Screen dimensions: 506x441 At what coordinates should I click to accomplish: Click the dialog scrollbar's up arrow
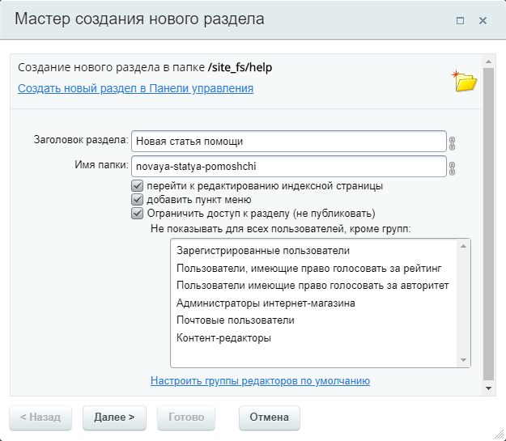coord(488,61)
